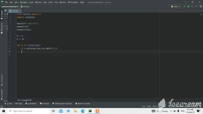203x114 pixels.
Task: Open Search Everywhere magnifier icon
Action: pos(201,6)
